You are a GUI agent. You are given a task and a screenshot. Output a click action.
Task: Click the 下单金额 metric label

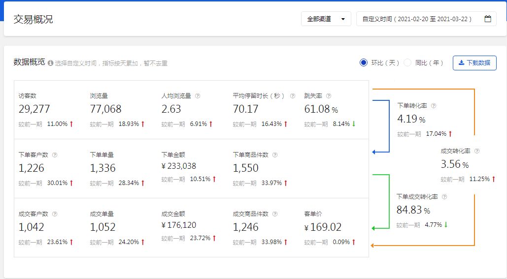tap(173, 155)
